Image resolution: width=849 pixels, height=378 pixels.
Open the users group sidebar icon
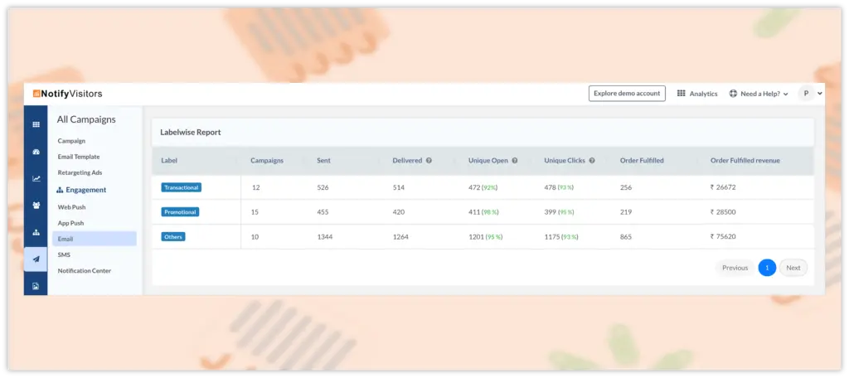click(36, 205)
